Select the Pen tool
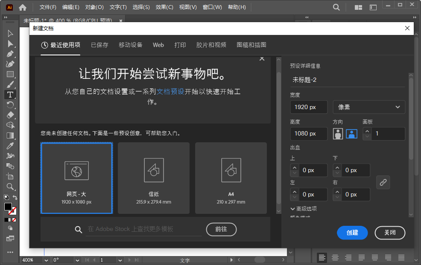The image size is (421, 265). point(10,54)
